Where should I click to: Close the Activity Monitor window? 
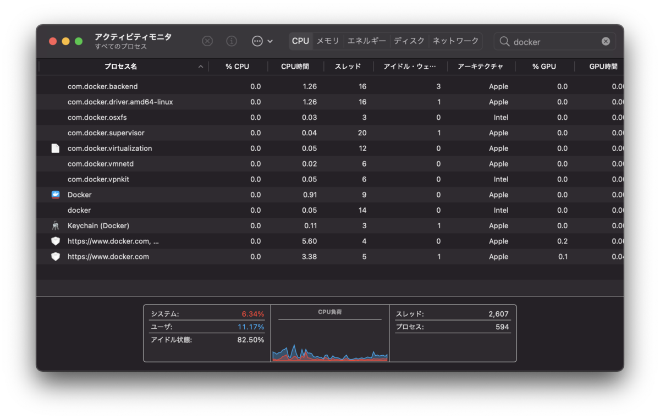pos(53,41)
